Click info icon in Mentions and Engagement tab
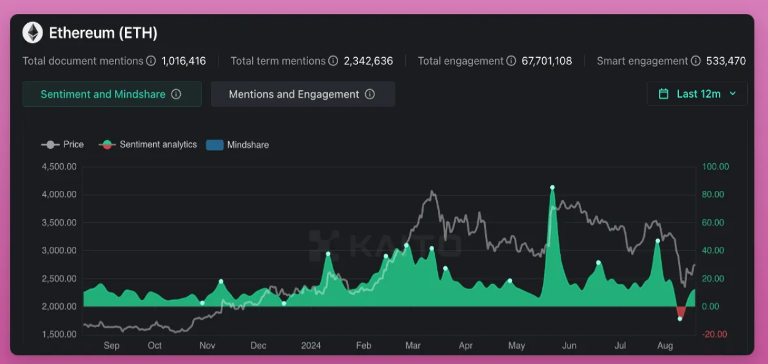Image resolution: width=768 pixels, height=364 pixels. pos(370,94)
